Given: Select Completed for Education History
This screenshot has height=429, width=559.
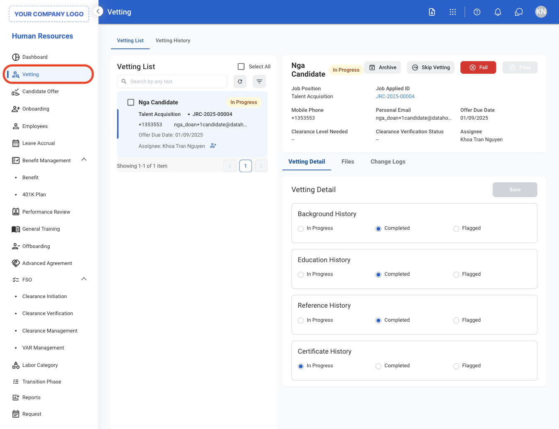Looking at the screenshot, I should tap(378, 275).
